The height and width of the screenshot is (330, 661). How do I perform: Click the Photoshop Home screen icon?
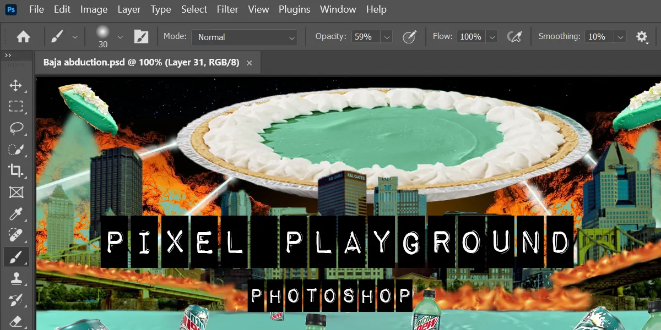(22, 36)
